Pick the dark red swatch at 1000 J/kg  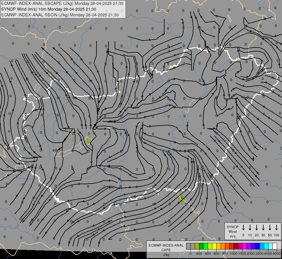point(236,246)
